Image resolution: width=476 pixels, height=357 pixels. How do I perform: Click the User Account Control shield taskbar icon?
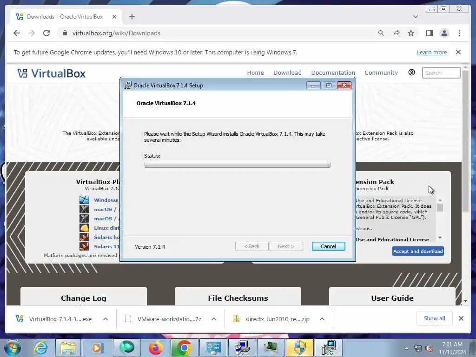(x=300, y=348)
